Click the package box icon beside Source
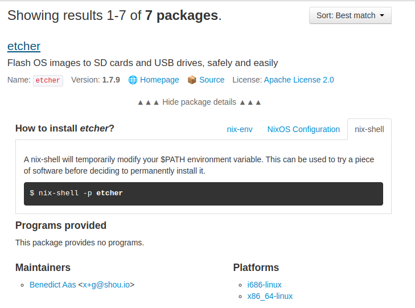The height and width of the screenshot is (308, 415). 192,80
